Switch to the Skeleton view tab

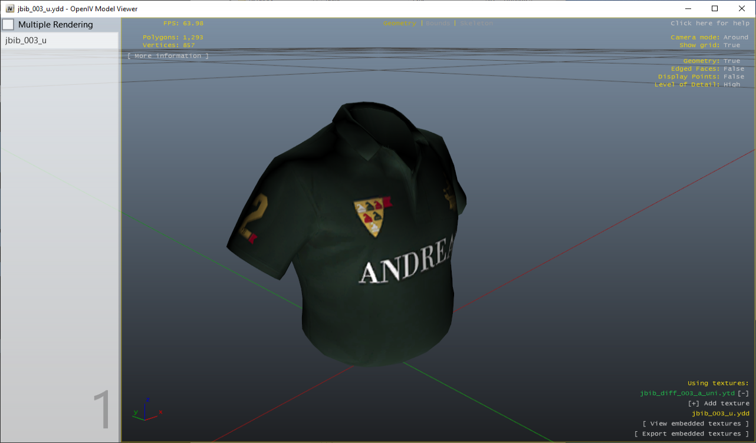(x=476, y=23)
